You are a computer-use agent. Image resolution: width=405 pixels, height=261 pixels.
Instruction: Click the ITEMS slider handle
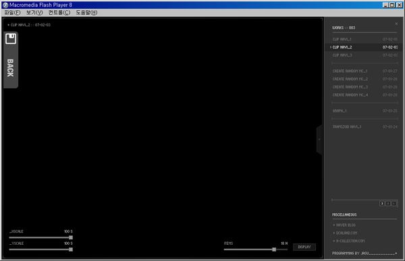tap(274, 250)
